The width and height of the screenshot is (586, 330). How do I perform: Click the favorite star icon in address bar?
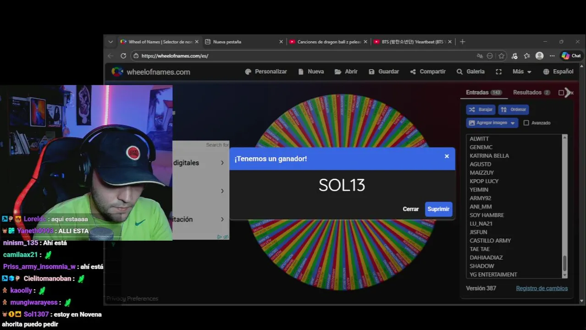tap(501, 56)
